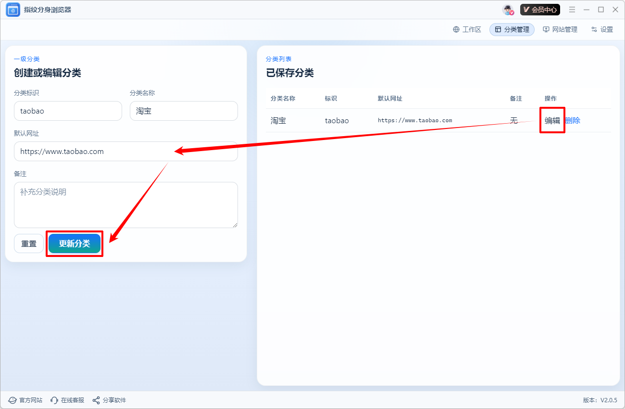Click the 备注 notes textarea
Viewport: 625px width, 409px height.
(126, 205)
